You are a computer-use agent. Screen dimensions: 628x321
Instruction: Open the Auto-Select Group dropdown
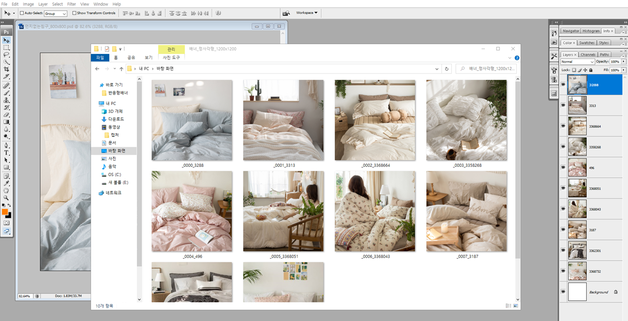coord(55,14)
